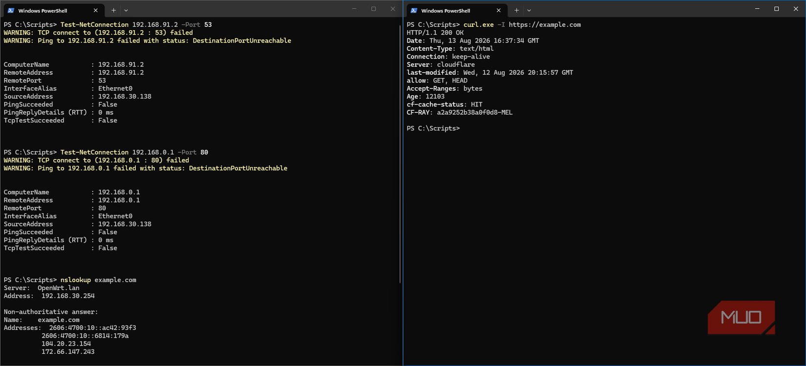Click 'Server: OpenWrt.lan' line

point(42,288)
